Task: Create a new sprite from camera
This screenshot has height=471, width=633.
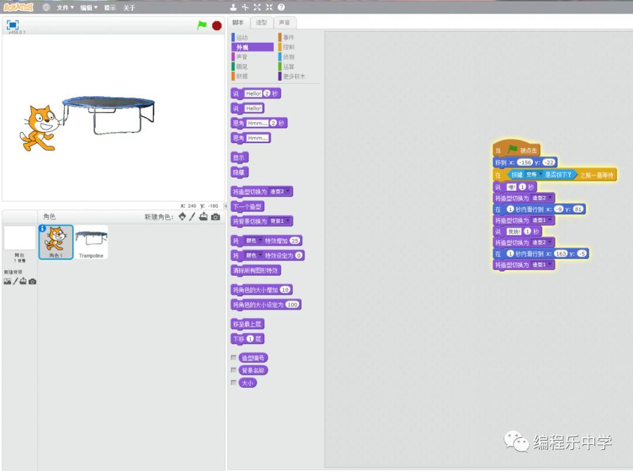Action: pos(216,217)
